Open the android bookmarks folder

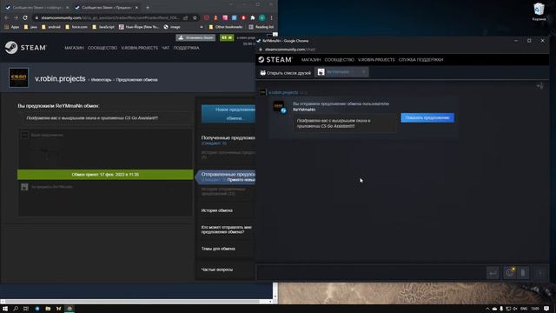pyautogui.click(x=51, y=27)
